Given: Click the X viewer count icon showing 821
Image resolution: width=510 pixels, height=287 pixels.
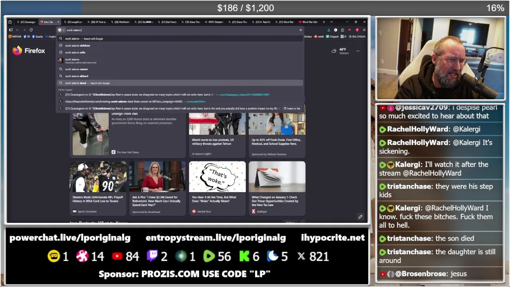Looking at the screenshot, I should tap(302, 256).
